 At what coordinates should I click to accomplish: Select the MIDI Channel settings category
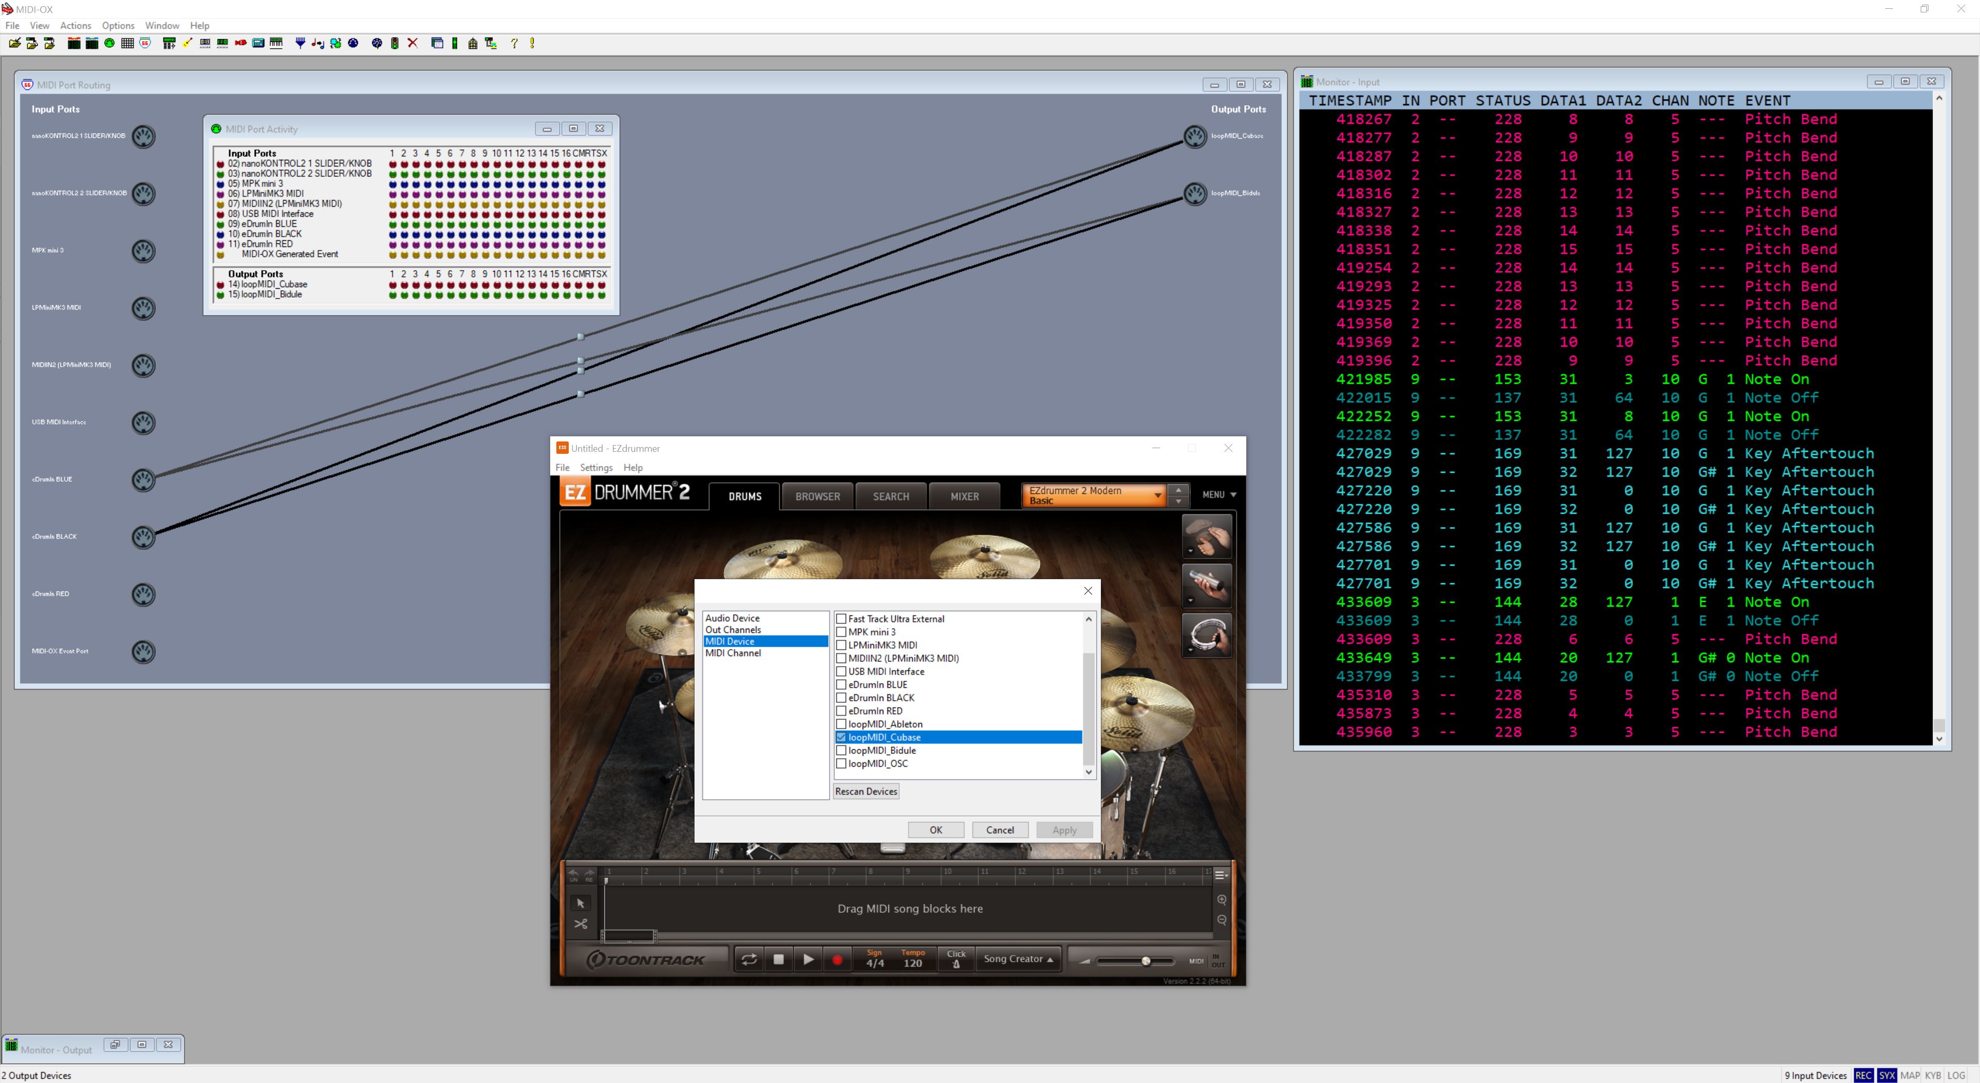pos(733,653)
